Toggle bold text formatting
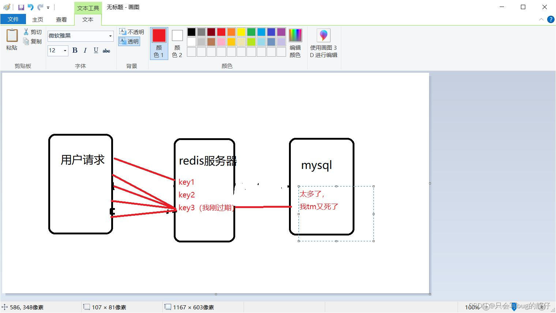 [x=75, y=50]
